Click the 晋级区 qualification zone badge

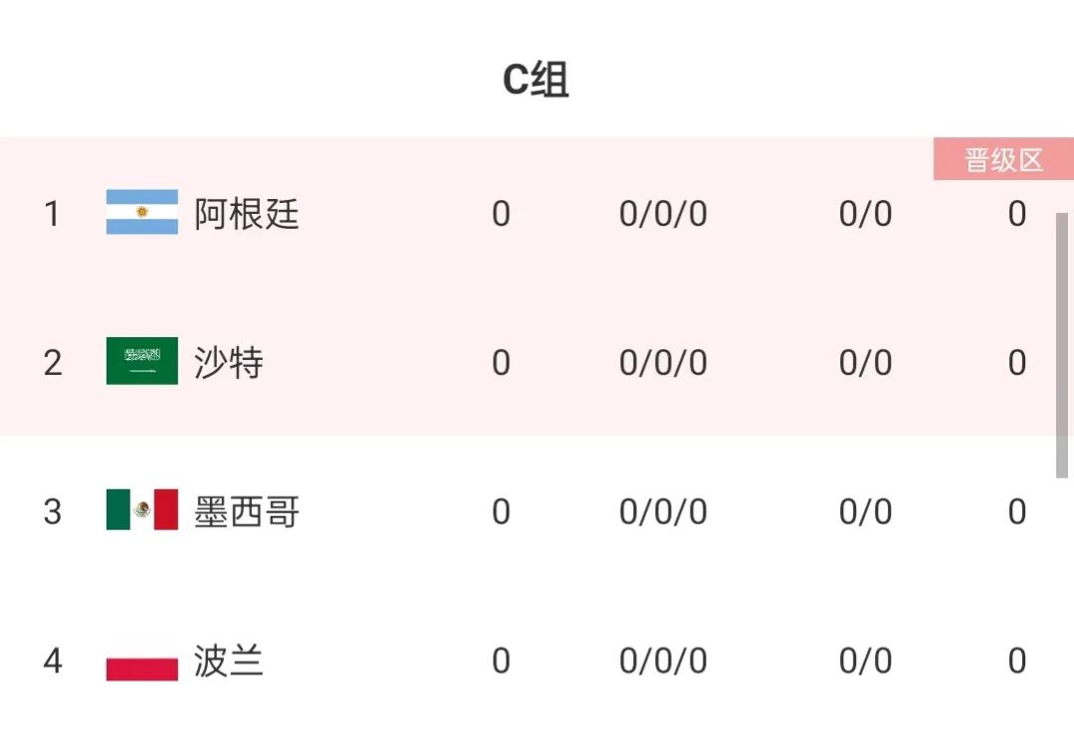click(x=1001, y=160)
